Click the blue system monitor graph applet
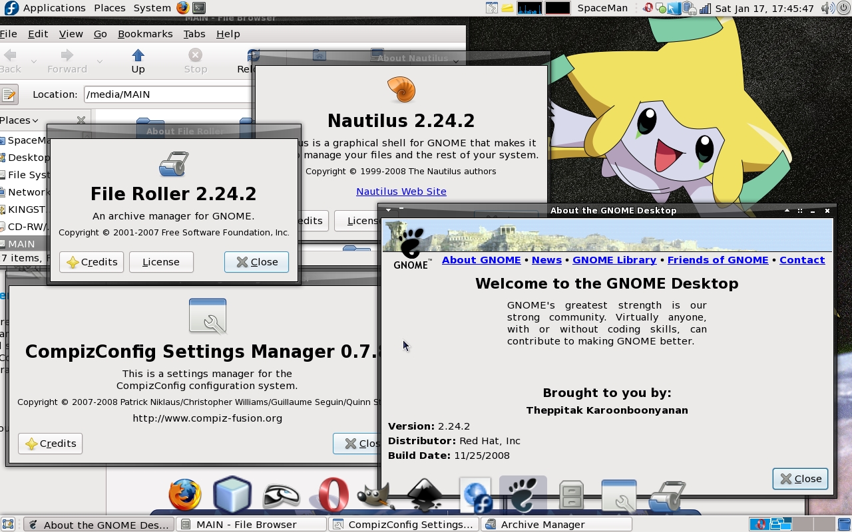The height and width of the screenshot is (532, 852). click(x=530, y=8)
